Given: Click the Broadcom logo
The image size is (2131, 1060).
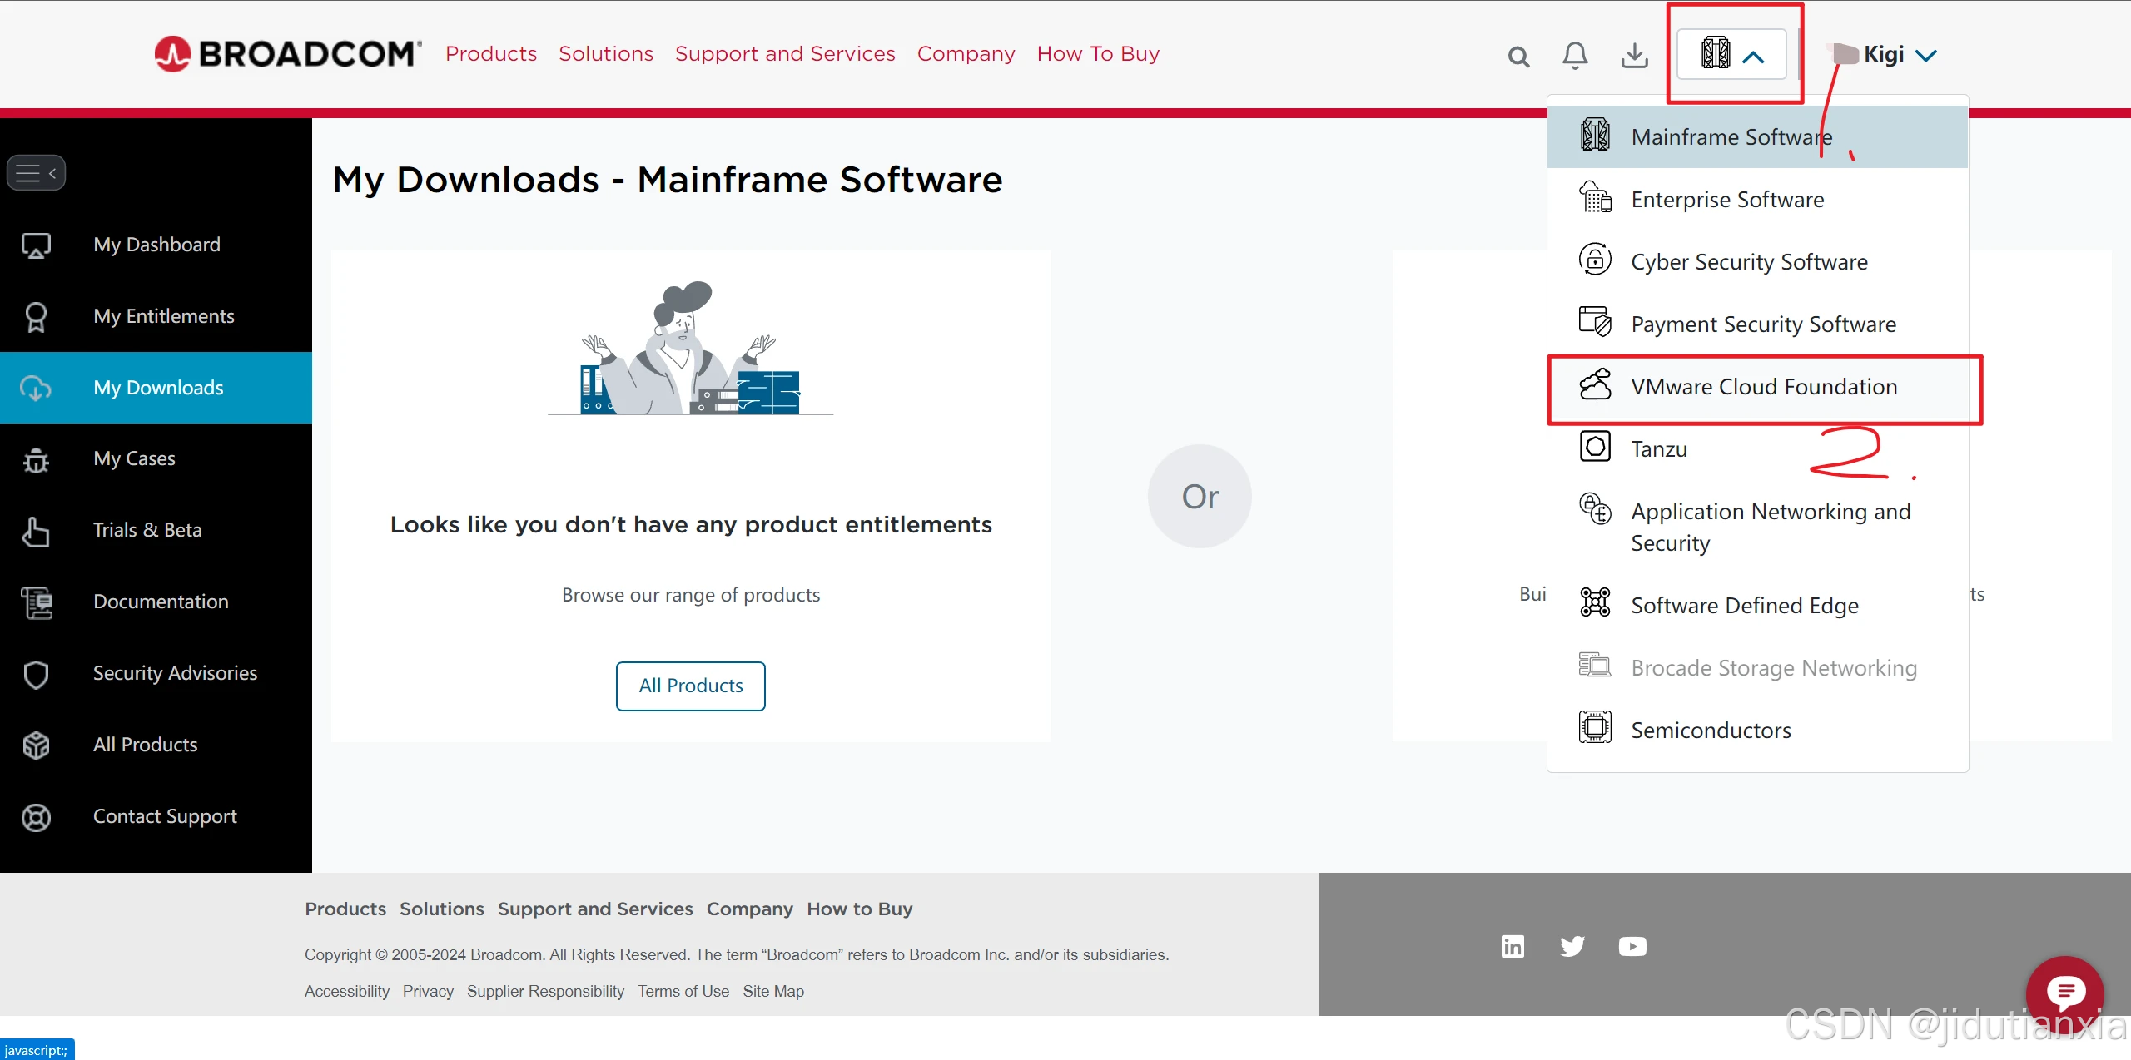Looking at the screenshot, I should click(x=288, y=54).
